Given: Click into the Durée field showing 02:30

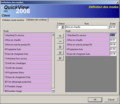Looking at the screenshot, I should pyautogui.click(x=113, y=27).
